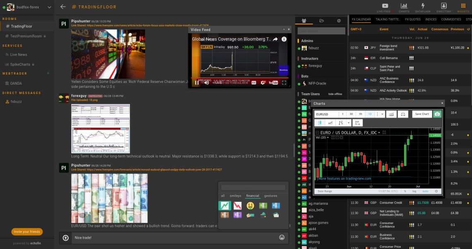Pause the Bloomberg video
The height and width of the screenshot is (249, 472).
pyautogui.click(x=197, y=82)
